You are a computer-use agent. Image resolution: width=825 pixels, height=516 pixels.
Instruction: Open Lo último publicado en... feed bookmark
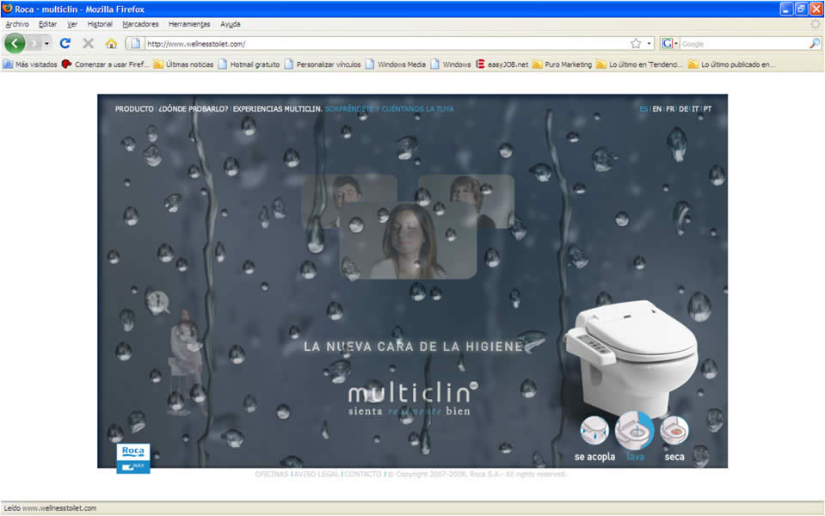pyautogui.click(x=731, y=64)
